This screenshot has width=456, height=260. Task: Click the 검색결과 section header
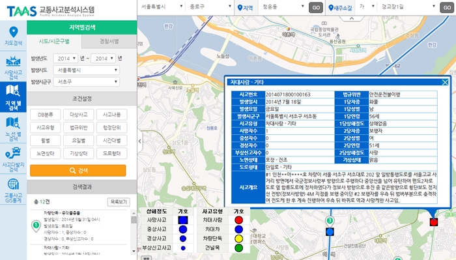coord(82,187)
